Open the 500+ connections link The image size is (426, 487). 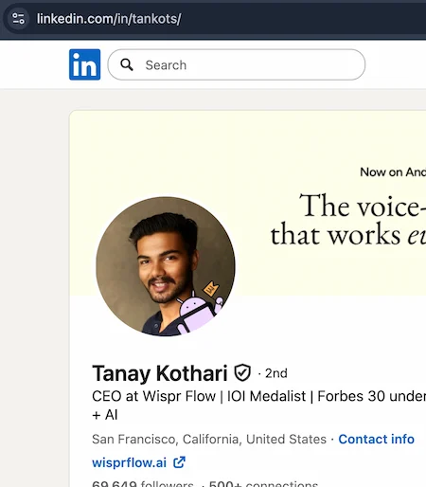pyautogui.click(x=263, y=483)
